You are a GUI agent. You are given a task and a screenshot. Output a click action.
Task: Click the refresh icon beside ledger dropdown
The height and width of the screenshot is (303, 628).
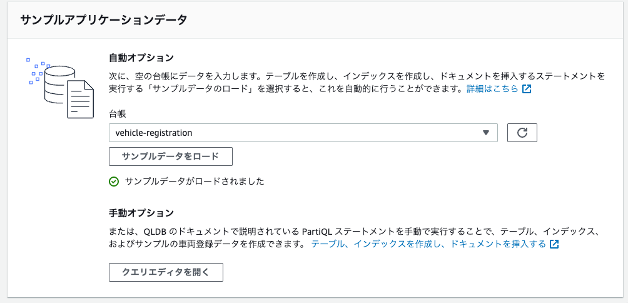point(522,133)
